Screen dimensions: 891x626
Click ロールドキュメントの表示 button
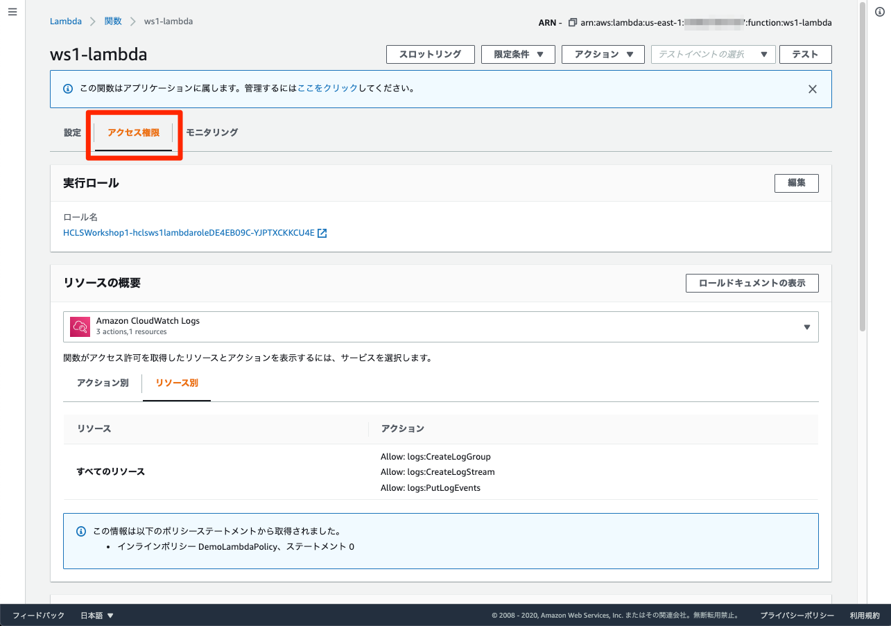click(x=752, y=283)
